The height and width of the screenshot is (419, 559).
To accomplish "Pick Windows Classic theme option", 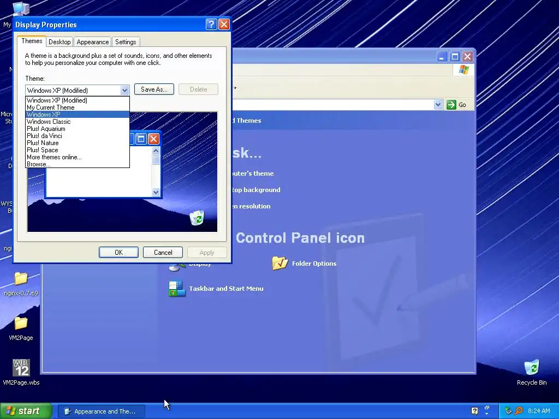I will (x=78, y=122).
